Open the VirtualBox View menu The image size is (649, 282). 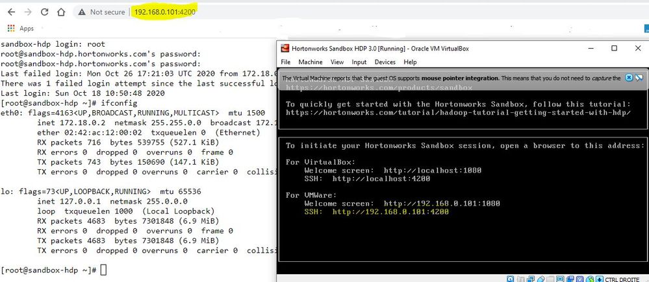[337, 62]
